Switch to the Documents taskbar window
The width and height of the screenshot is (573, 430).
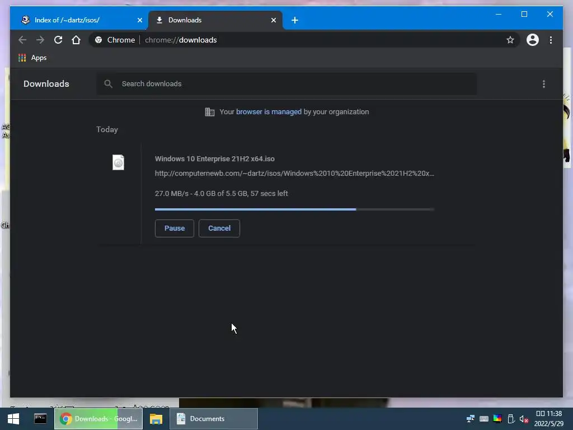(214, 419)
